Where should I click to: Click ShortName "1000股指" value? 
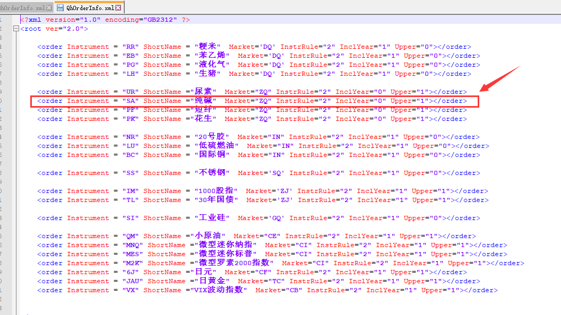[216, 190]
